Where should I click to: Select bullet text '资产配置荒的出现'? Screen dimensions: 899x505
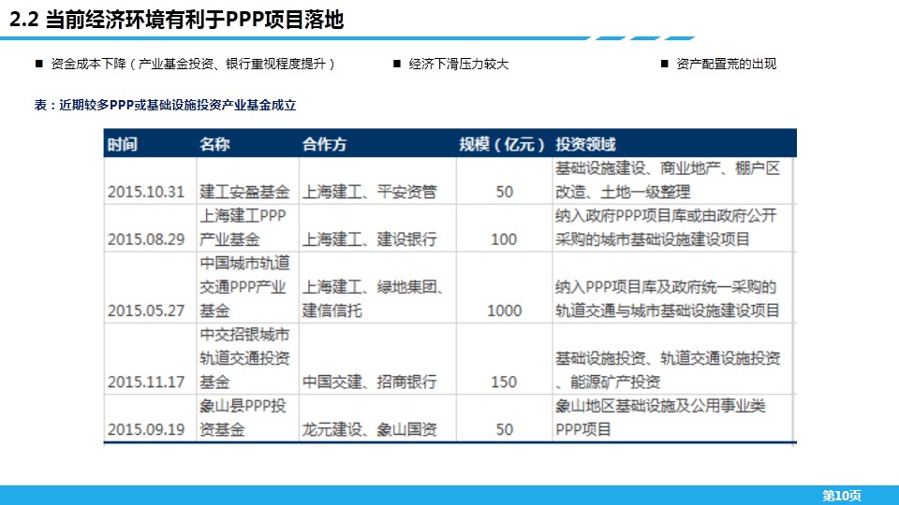727,64
